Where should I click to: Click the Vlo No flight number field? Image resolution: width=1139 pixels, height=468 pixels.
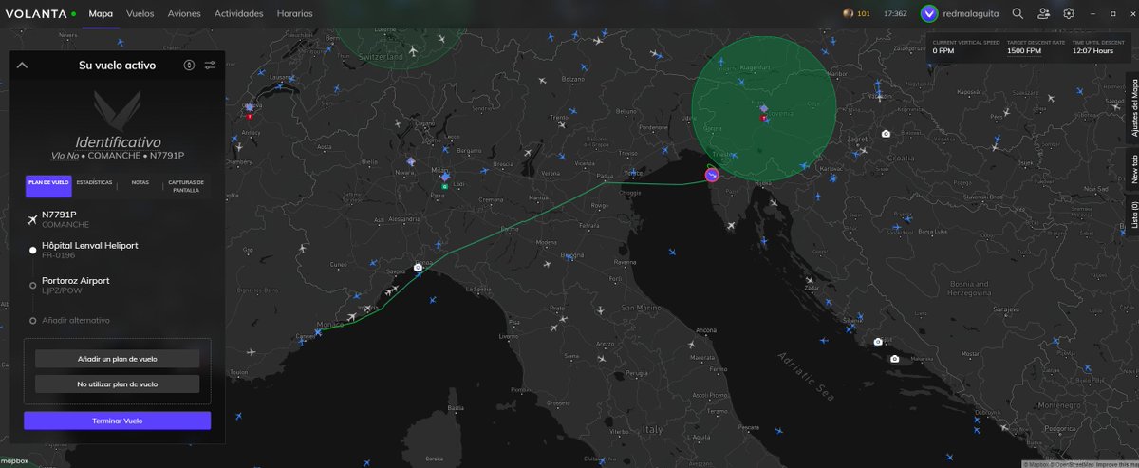[65, 155]
